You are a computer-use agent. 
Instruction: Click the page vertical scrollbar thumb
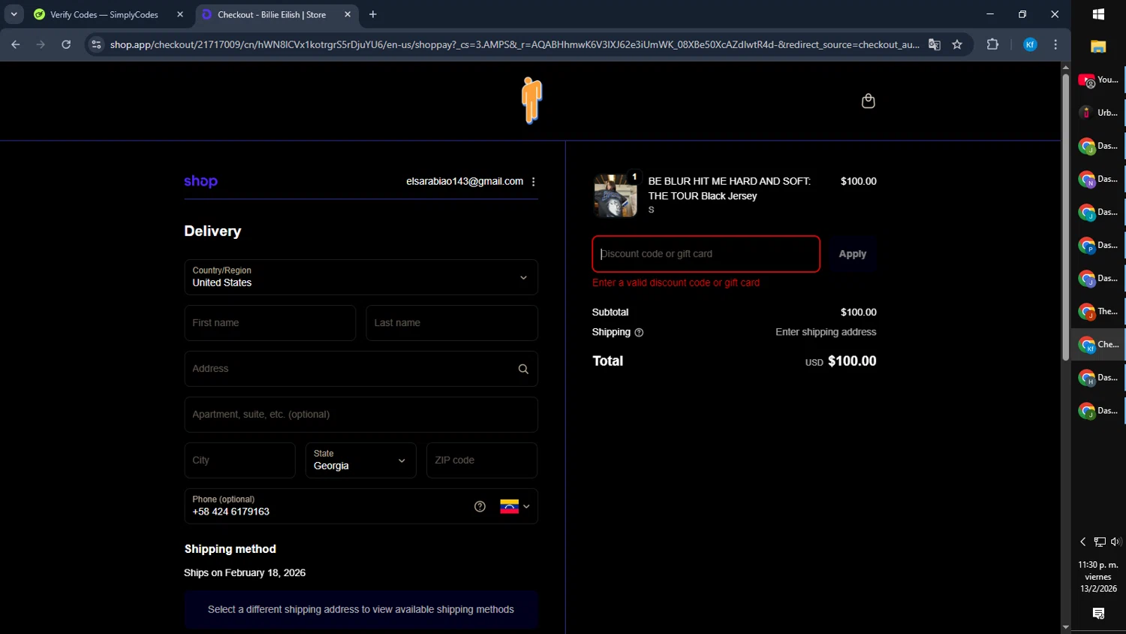[1065, 218]
